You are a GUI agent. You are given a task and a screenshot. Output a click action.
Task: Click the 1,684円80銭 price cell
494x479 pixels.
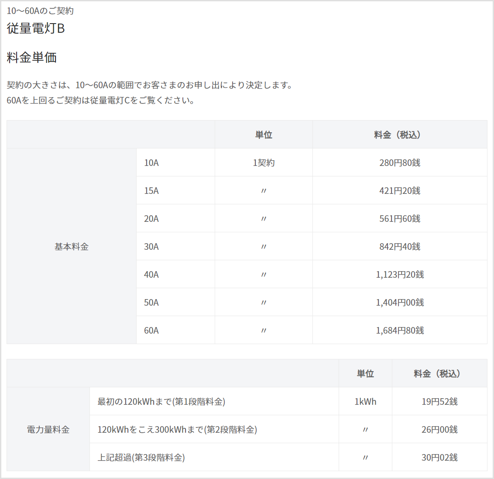point(400,331)
